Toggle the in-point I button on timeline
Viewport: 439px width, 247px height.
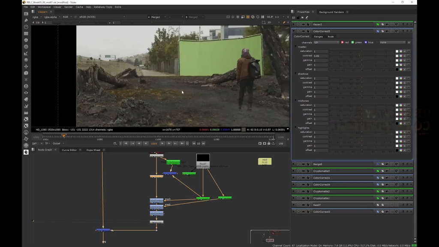coord(120,143)
